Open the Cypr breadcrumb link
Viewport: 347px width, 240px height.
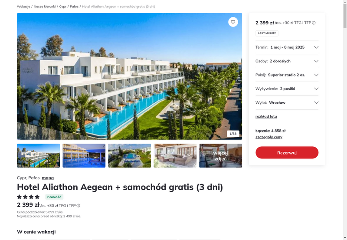coord(62,7)
